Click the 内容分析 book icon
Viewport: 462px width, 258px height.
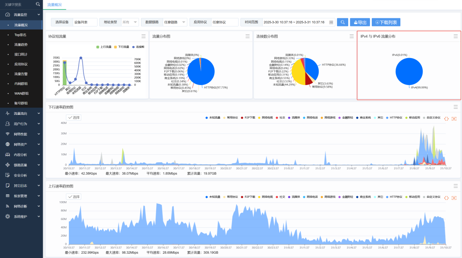[8, 155]
